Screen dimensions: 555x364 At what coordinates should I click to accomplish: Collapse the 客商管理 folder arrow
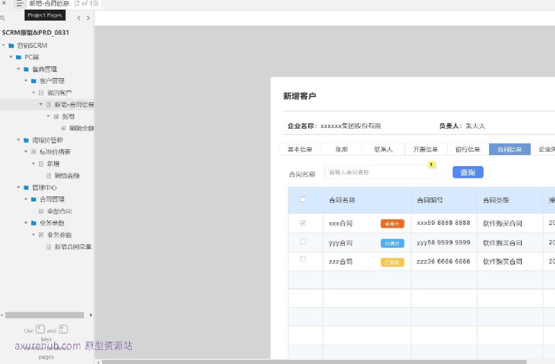click(x=19, y=69)
